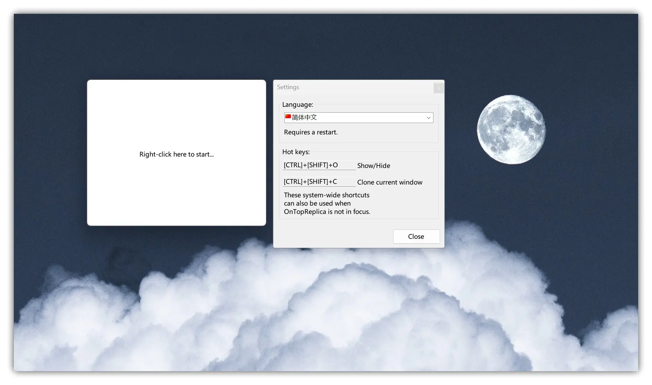Click the 'Requires a restart.' note

311,132
